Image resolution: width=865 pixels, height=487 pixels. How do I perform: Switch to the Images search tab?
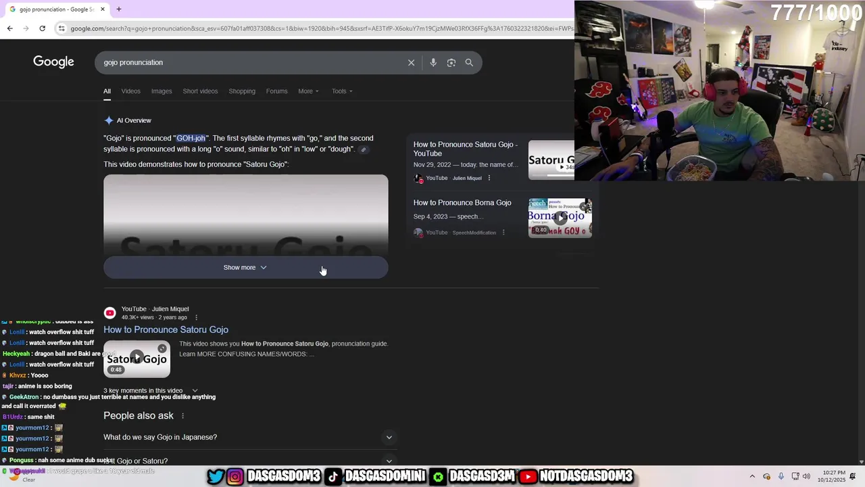tap(162, 91)
